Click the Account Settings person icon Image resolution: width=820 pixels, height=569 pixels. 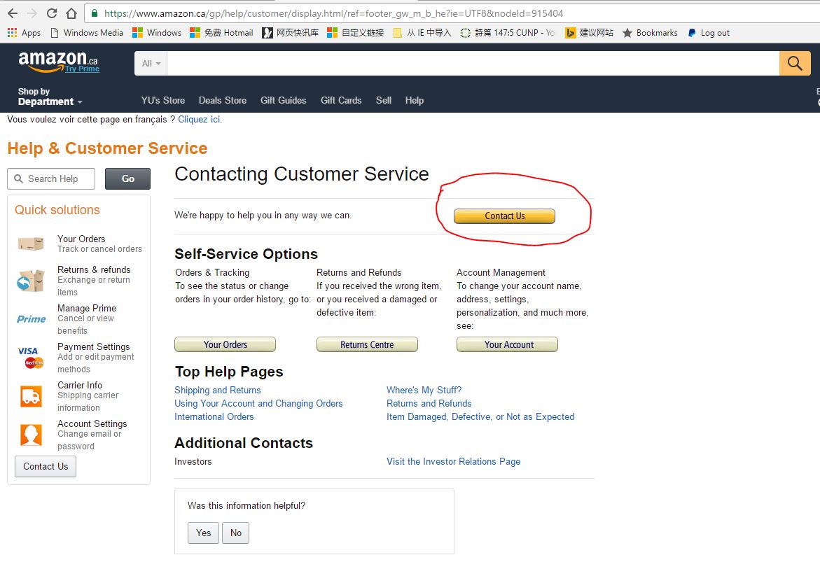pos(31,435)
